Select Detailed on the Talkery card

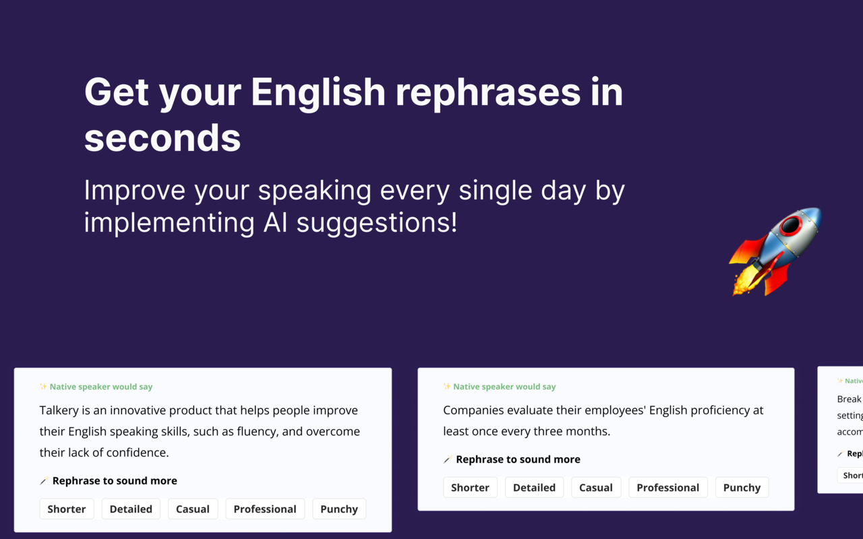pos(131,509)
